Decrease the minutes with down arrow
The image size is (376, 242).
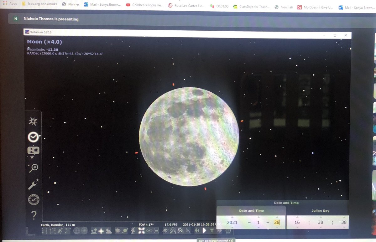coord(321,228)
